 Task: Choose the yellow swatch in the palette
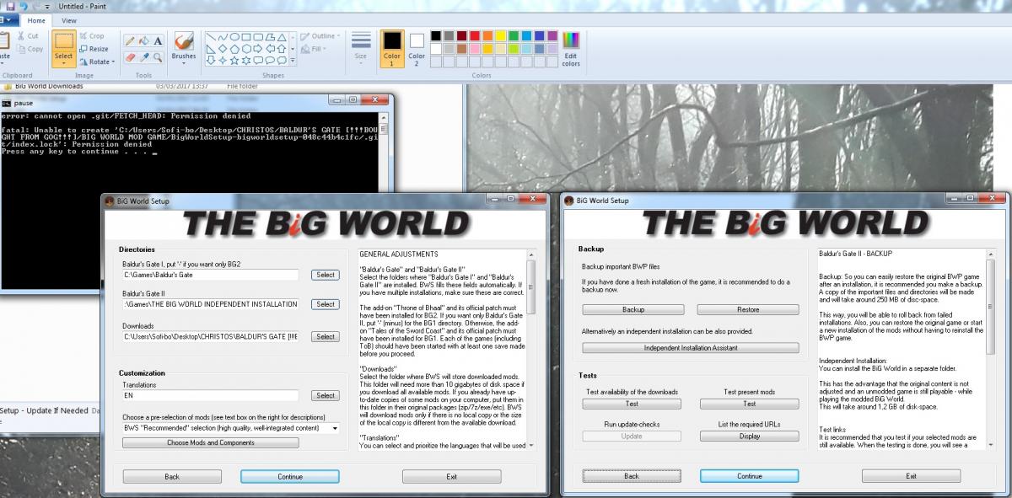tap(501, 36)
